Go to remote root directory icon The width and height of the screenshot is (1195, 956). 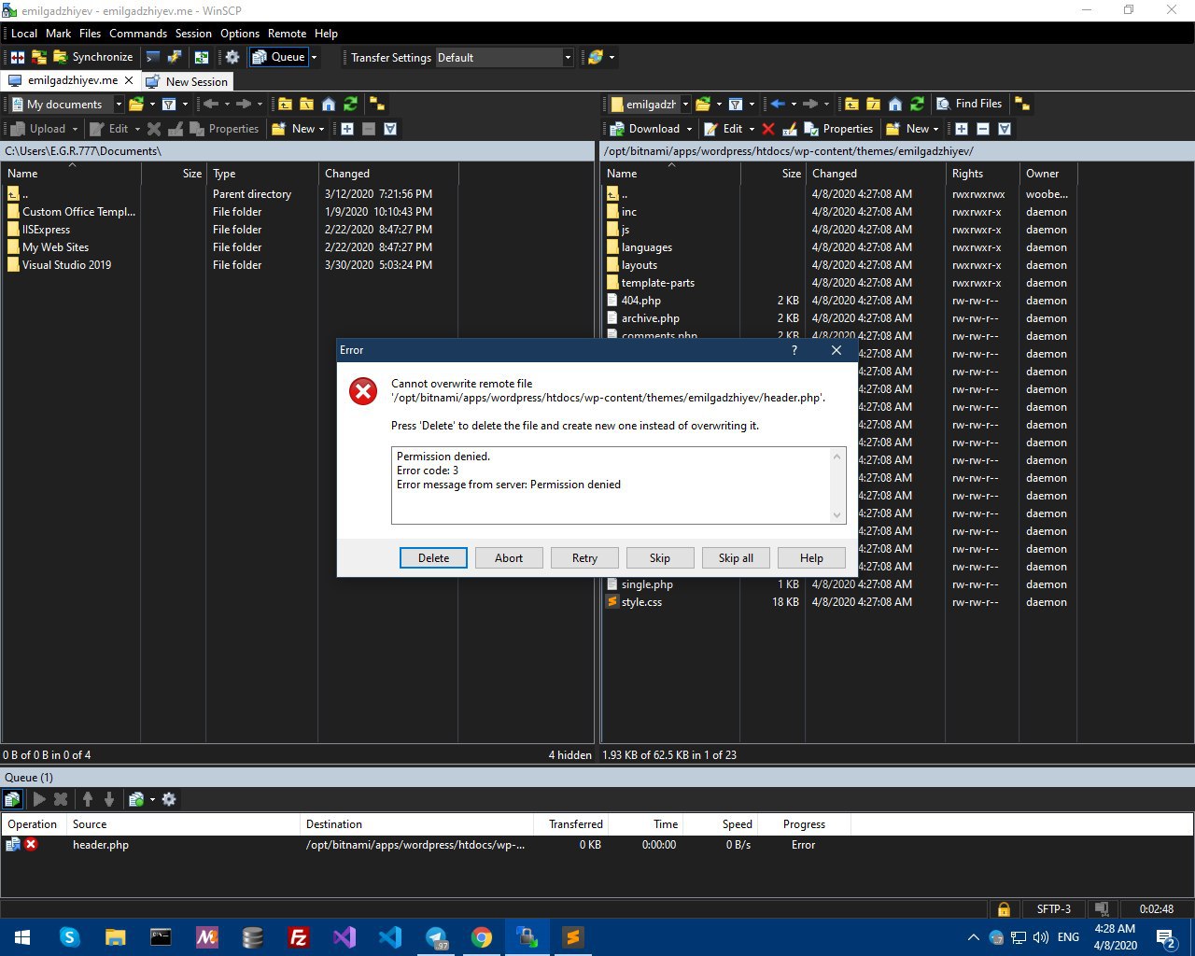[873, 104]
